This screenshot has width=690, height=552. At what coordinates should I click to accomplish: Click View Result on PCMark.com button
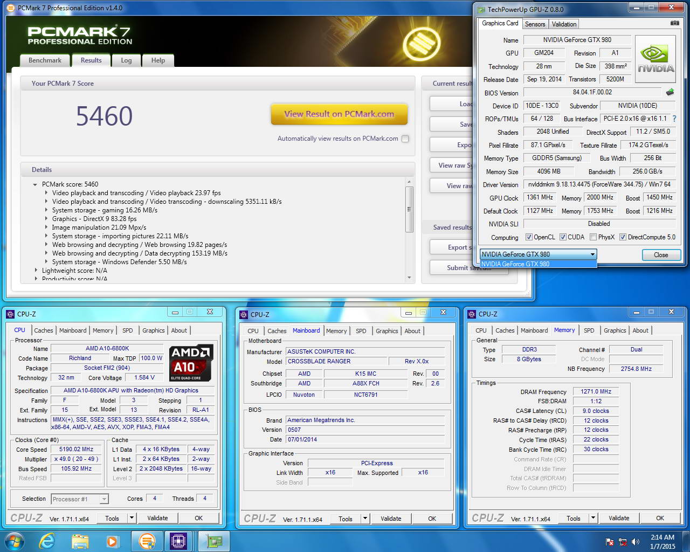(339, 114)
